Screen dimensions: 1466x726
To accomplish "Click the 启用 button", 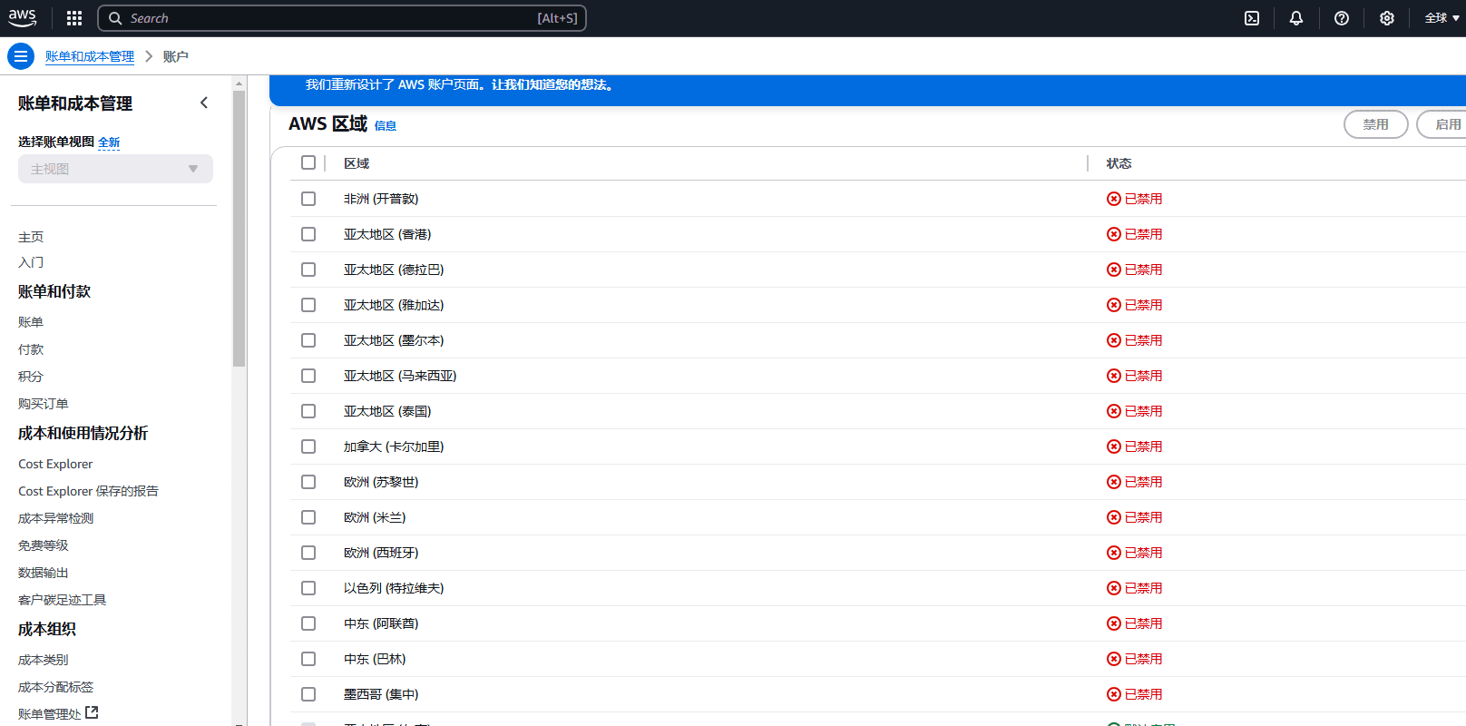I will (1443, 124).
